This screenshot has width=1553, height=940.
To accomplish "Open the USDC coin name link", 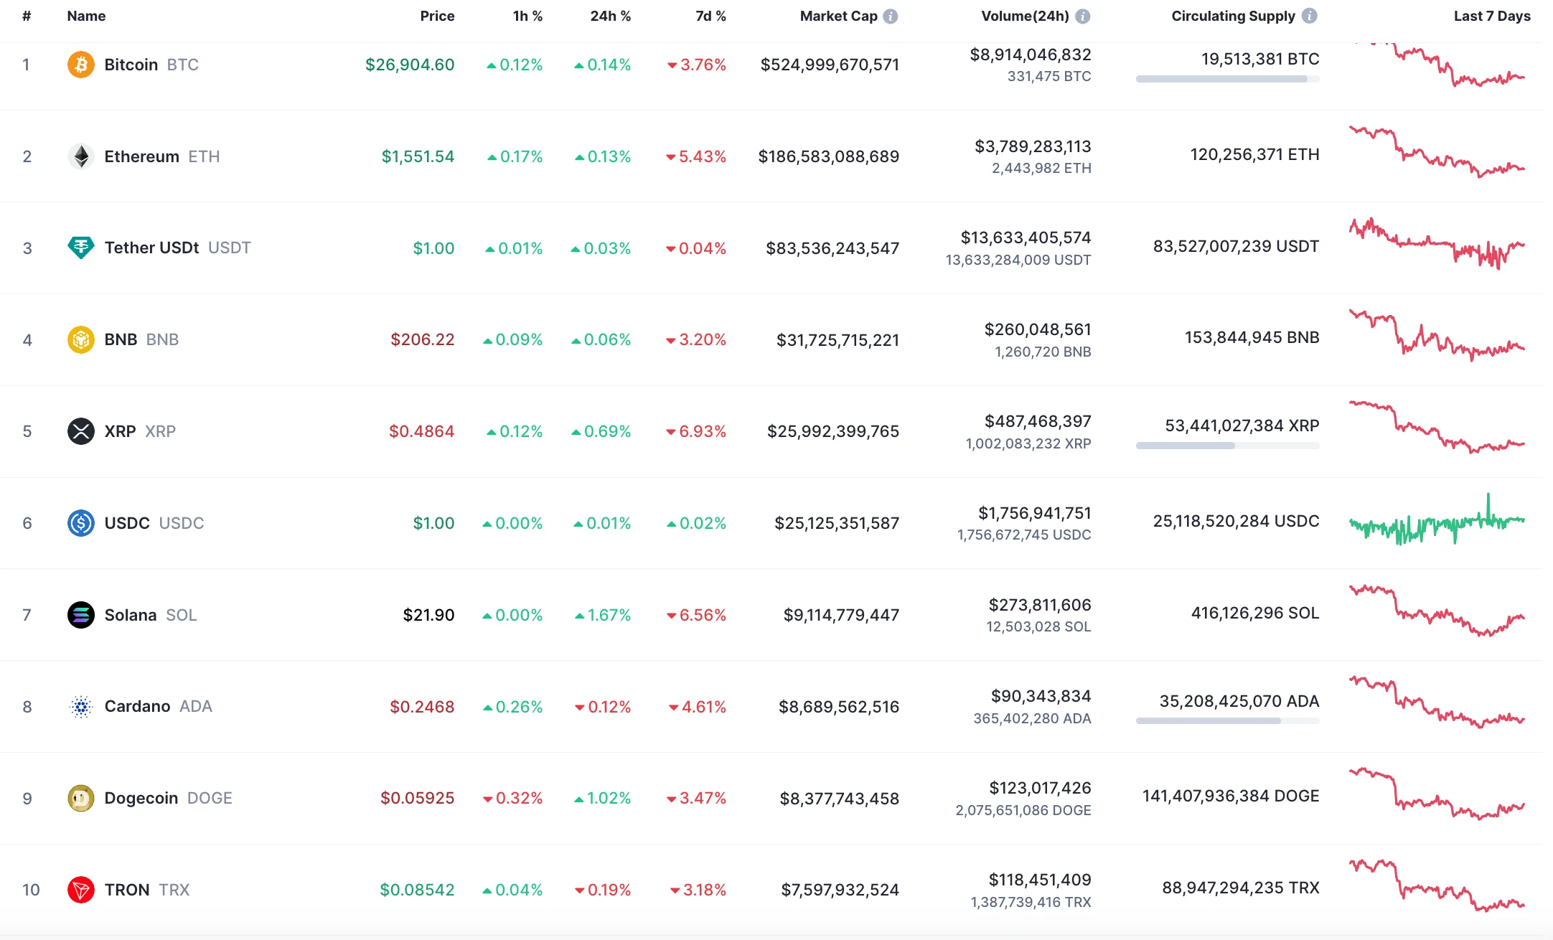I will (127, 523).
